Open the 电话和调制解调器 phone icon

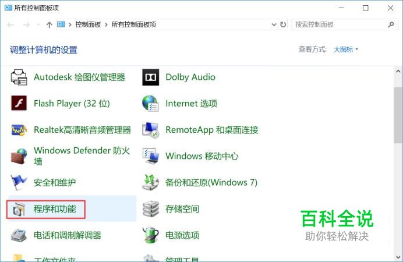pyautogui.click(x=19, y=235)
